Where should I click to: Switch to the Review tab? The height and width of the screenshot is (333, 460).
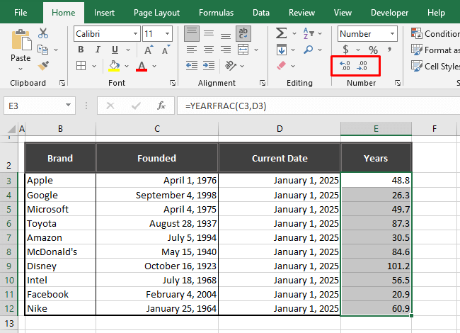pos(301,13)
